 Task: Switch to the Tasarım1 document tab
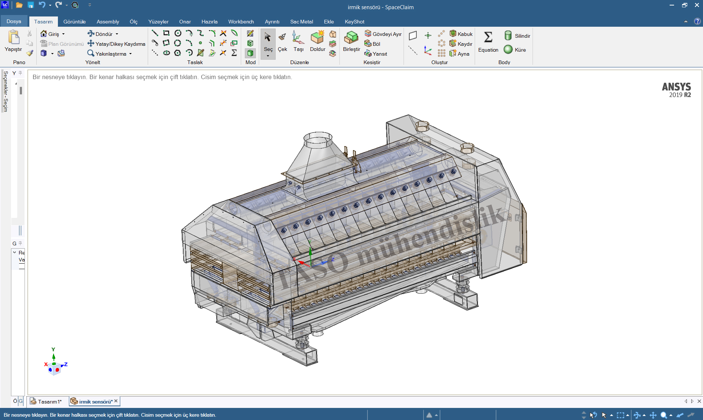tap(46, 401)
